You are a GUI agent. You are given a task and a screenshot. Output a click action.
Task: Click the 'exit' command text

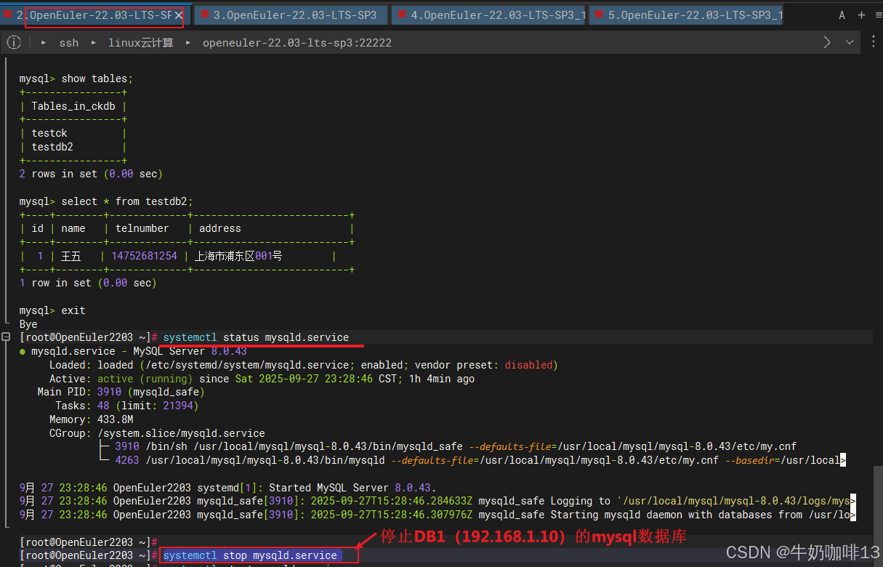click(x=73, y=310)
